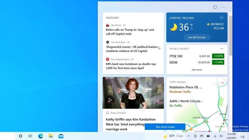Open Kathy Griffin Kim Kardashian article
The width and height of the screenshot is (249, 140).
pyautogui.click(x=131, y=124)
